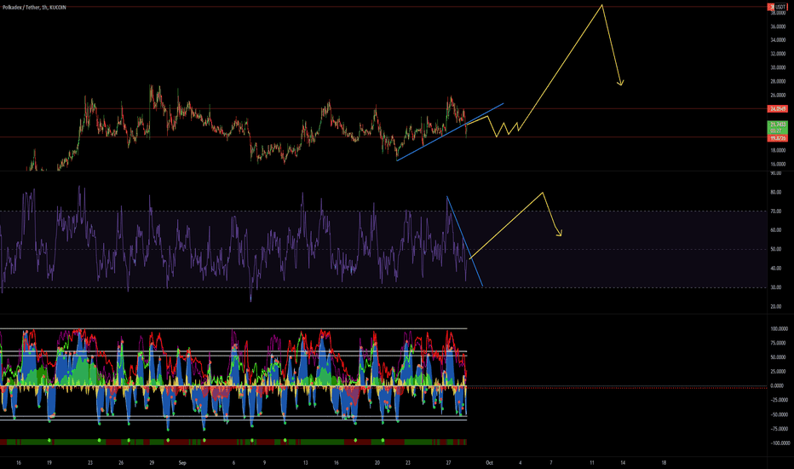Select the 19.8726 red price label

tap(778, 138)
